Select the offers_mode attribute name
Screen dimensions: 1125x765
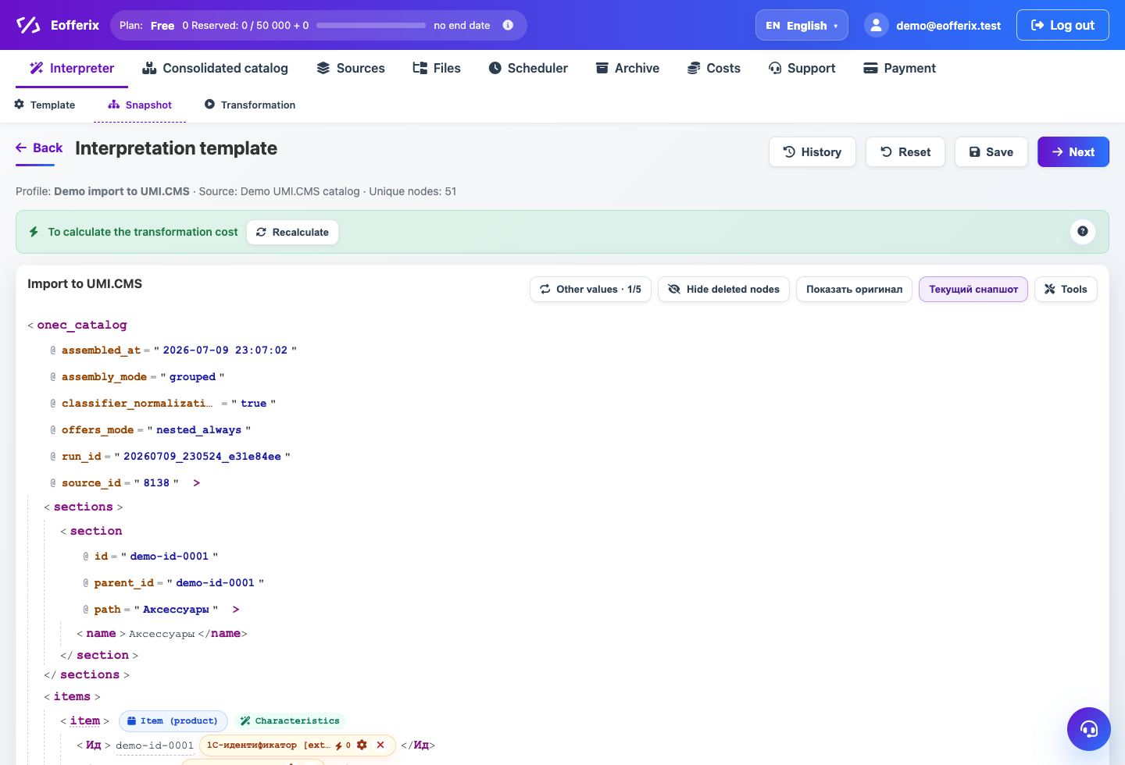point(98,430)
